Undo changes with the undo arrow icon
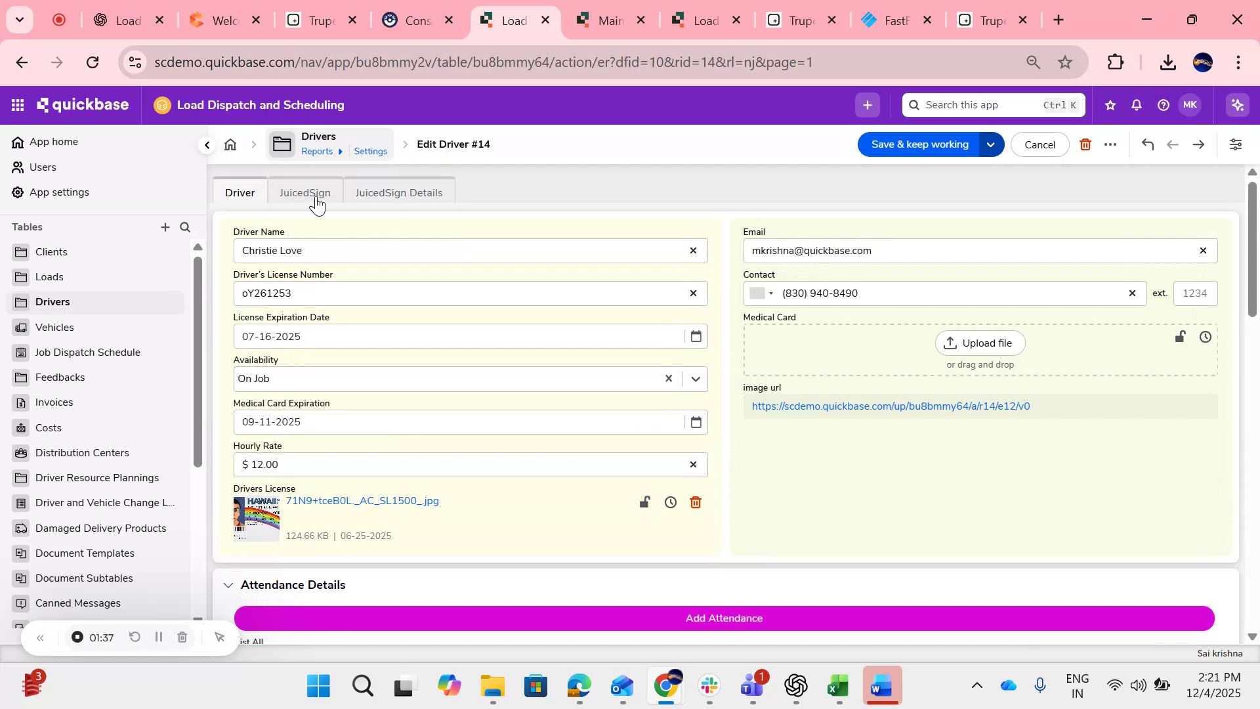The width and height of the screenshot is (1260, 709). pos(1148,144)
